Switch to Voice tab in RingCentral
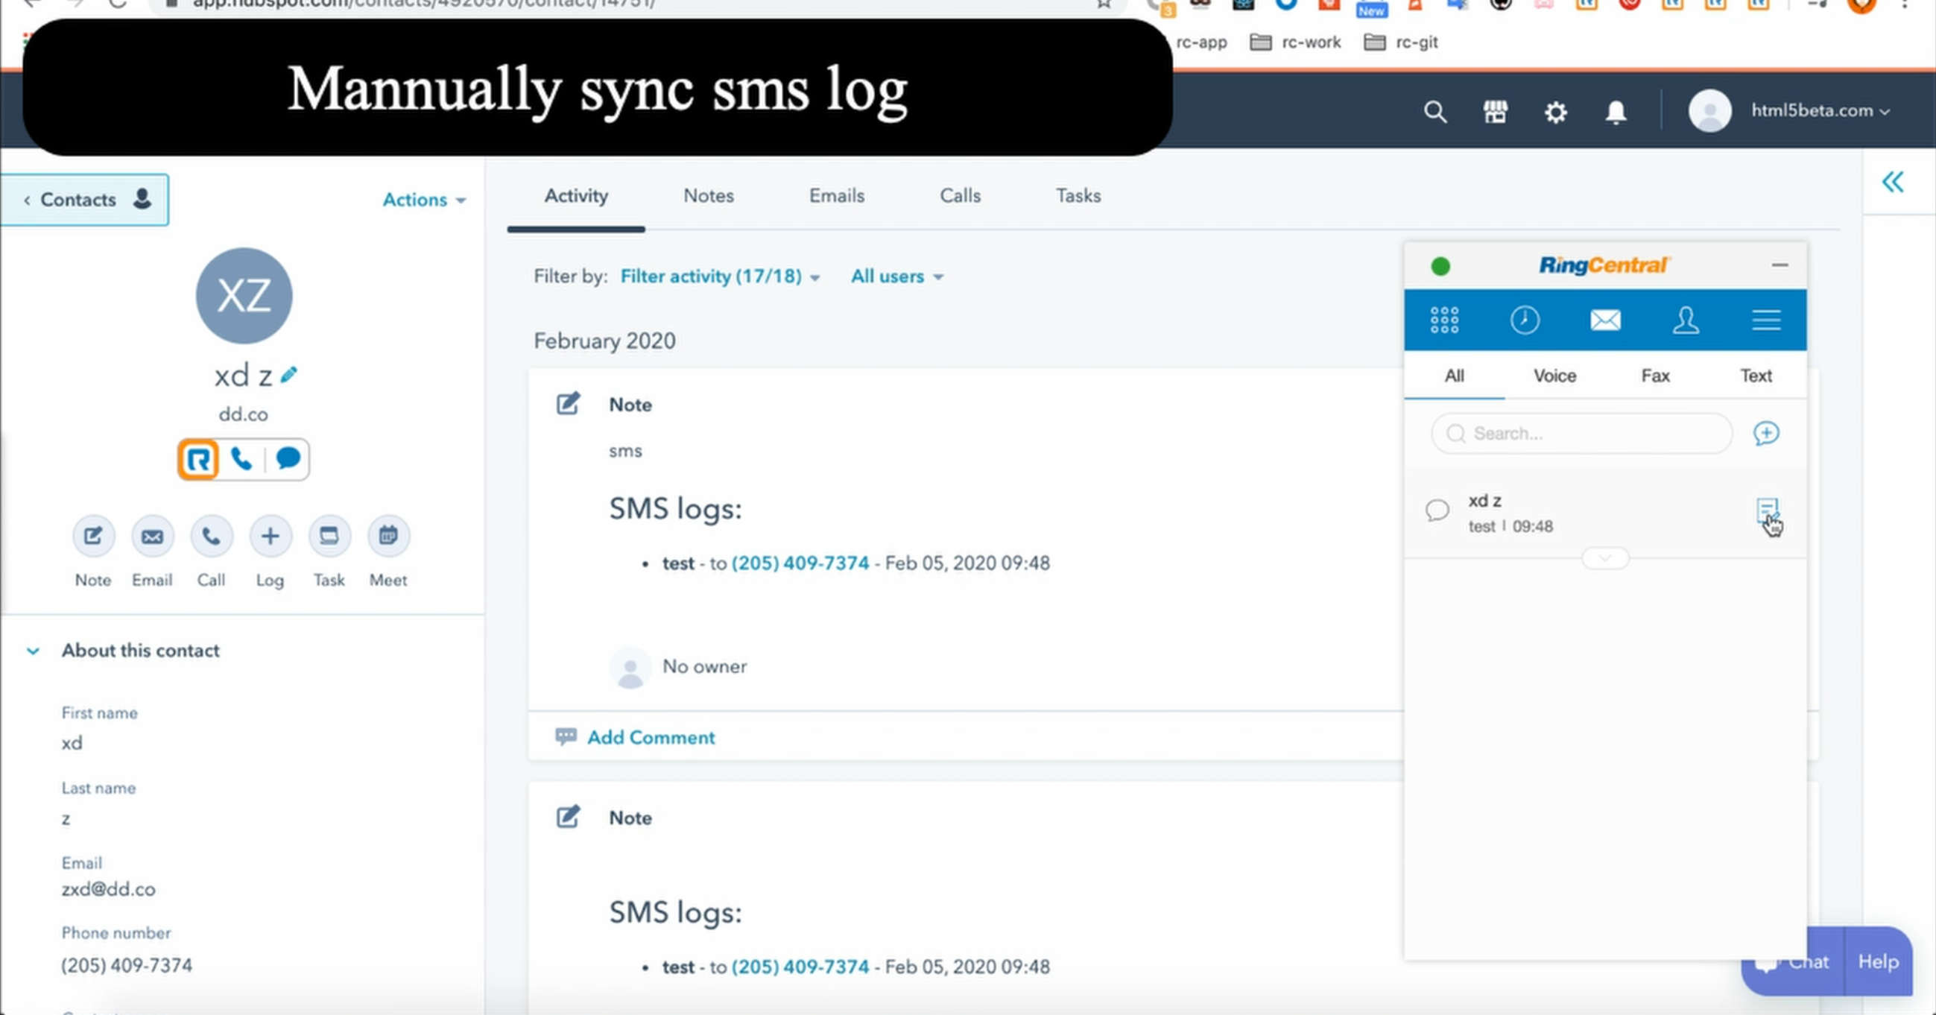This screenshot has height=1015, width=1936. click(x=1554, y=375)
